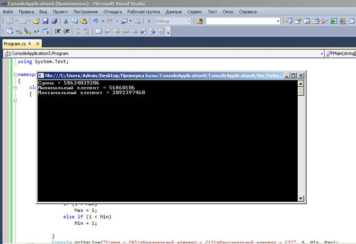
Task: Open the Сервис menu
Action: point(195,12)
